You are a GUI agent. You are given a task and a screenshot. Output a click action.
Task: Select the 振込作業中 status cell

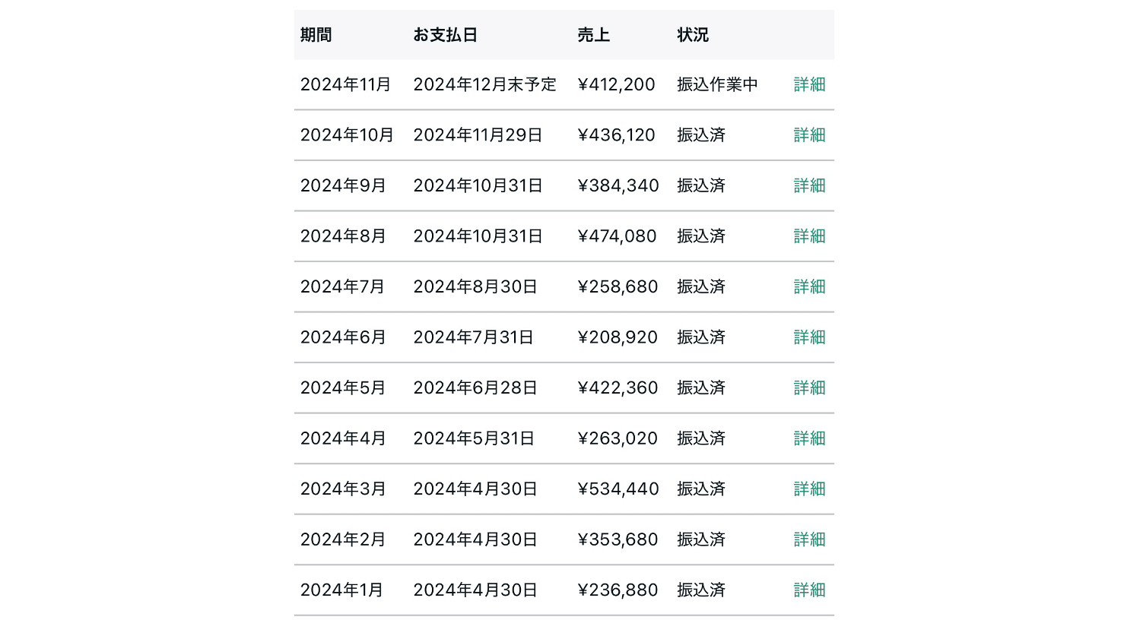718,84
